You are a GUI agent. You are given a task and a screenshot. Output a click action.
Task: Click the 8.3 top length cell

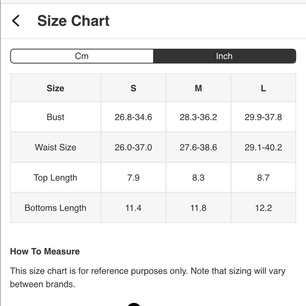click(198, 177)
